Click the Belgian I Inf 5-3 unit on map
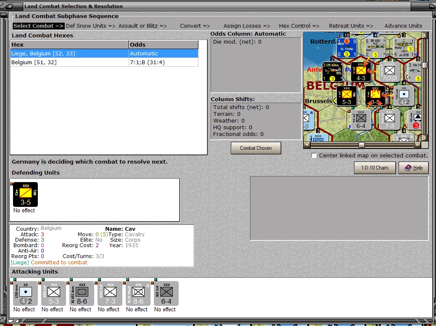 pyautogui.click(x=346, y=96)
